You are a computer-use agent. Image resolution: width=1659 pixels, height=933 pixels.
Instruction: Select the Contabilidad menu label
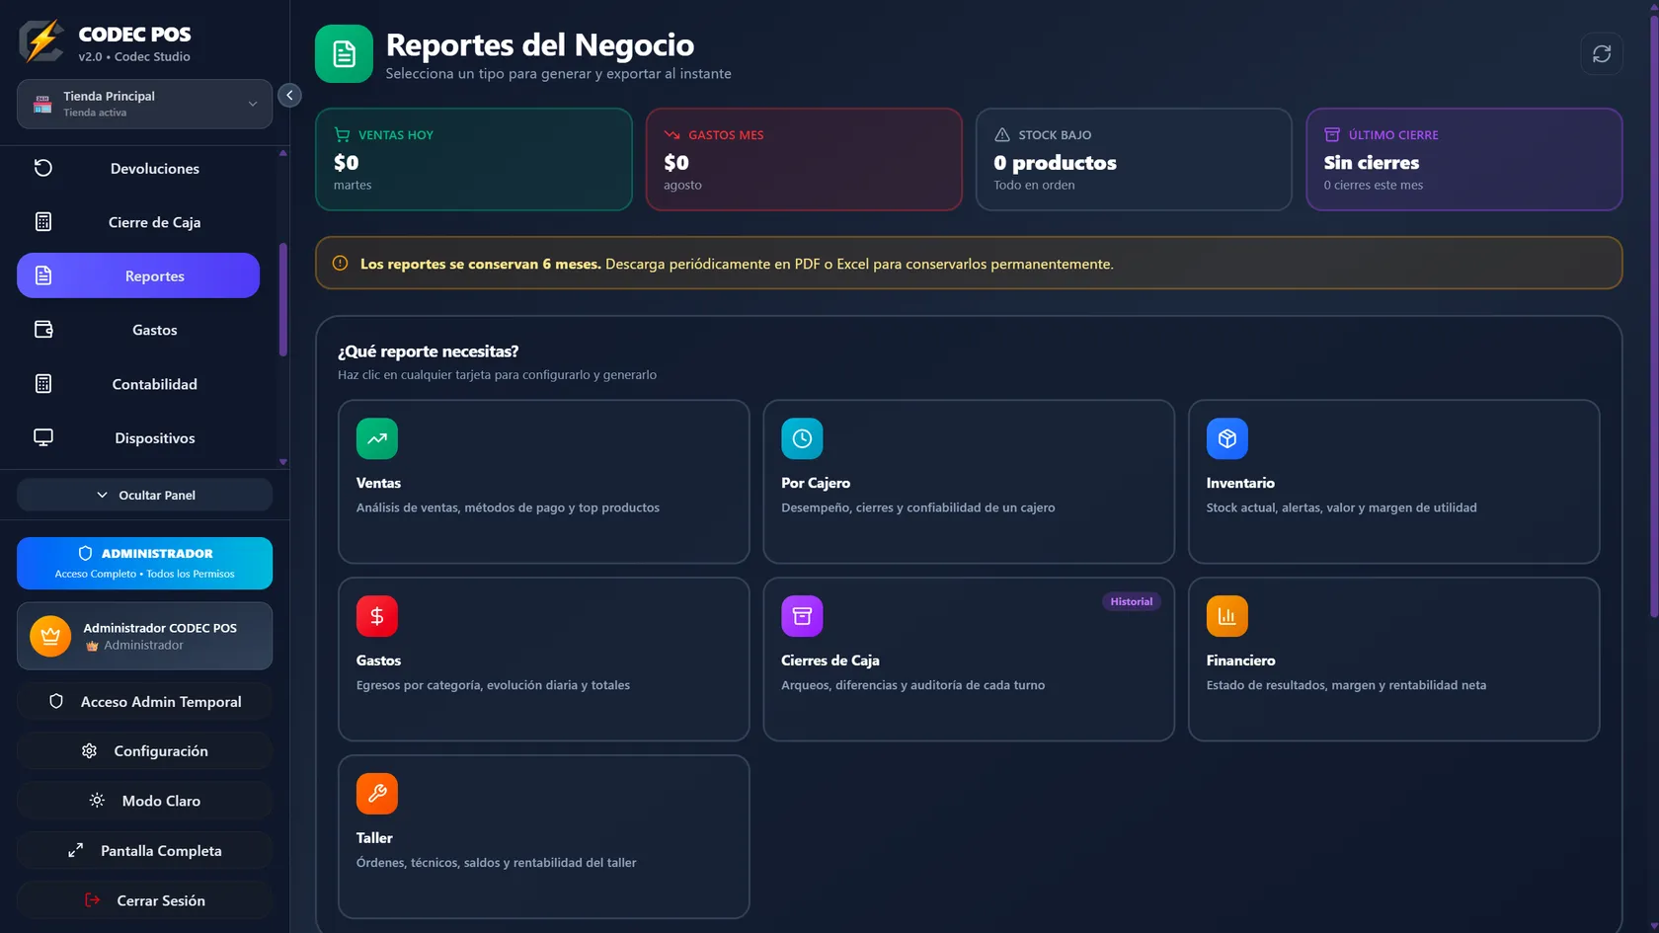[x=155, y=384]
